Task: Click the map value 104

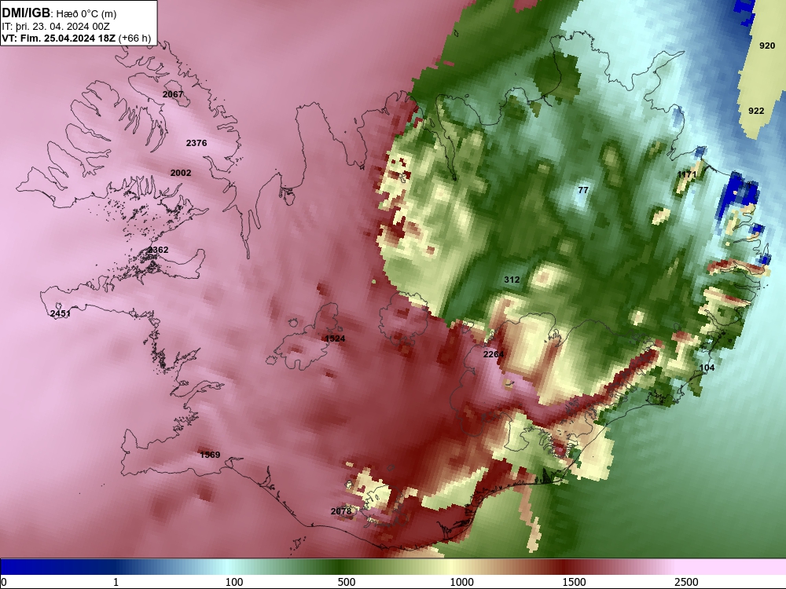Action: pyautogui.click(x=707, y=368)
